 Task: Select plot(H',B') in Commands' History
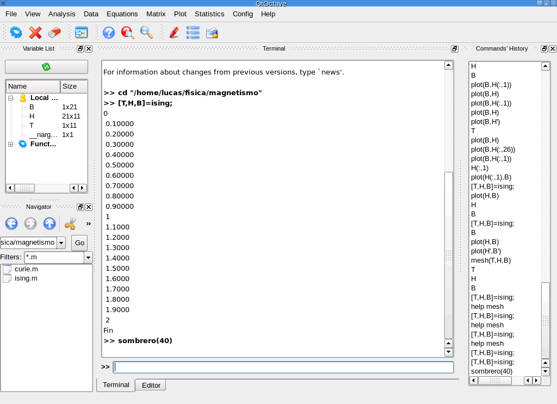486,251
